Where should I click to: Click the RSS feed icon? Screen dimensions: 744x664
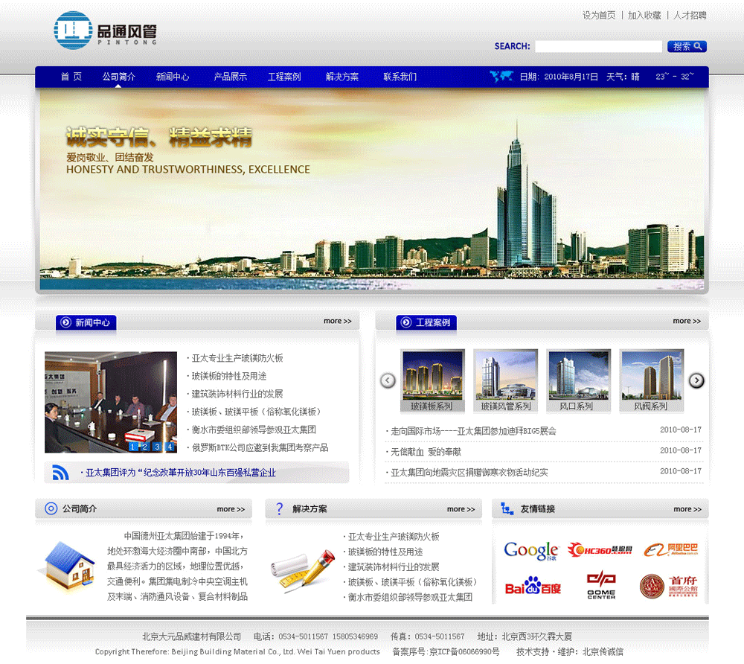coord(60,472)
